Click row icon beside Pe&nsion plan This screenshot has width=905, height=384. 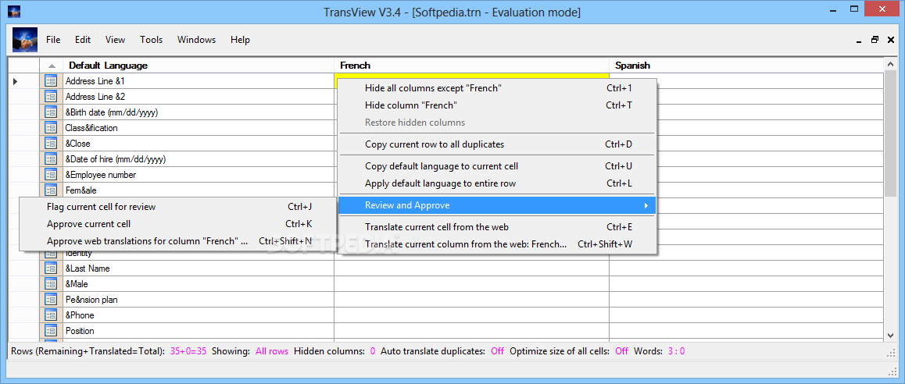tap(51, 299)
